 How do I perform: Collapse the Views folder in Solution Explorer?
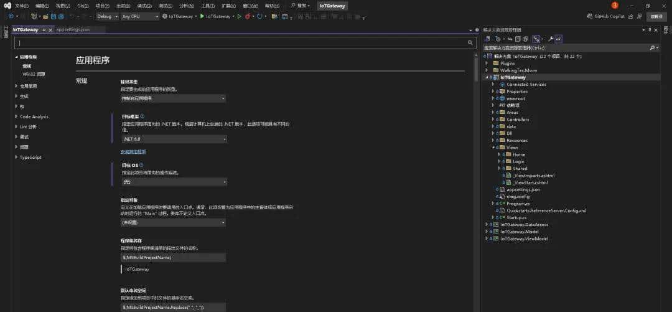coord(493,147)
